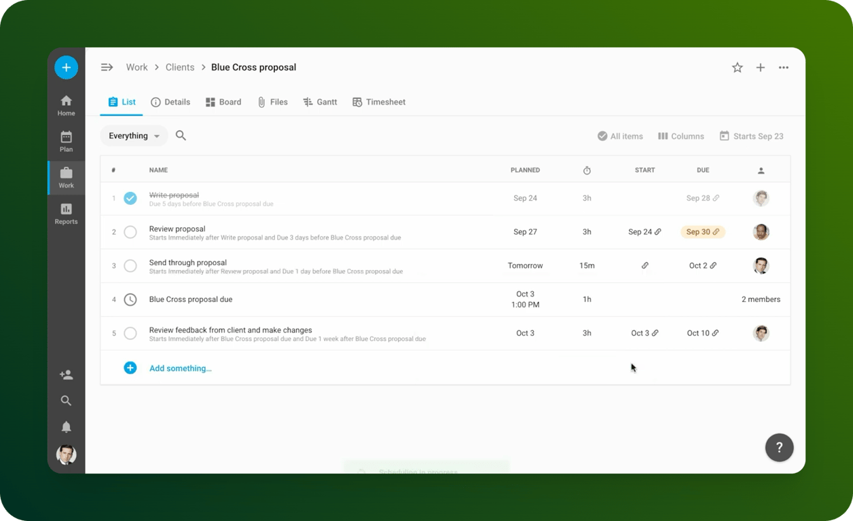Viewport: 853px width, 521px height.
Task: Click the invite people icon in sidebar
Action: click(x=66, y=374)
